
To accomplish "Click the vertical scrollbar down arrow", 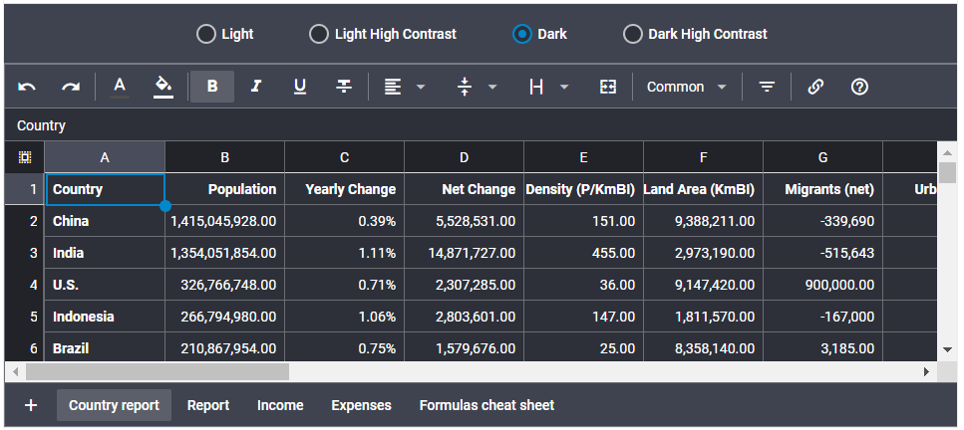I will (947, 350).
